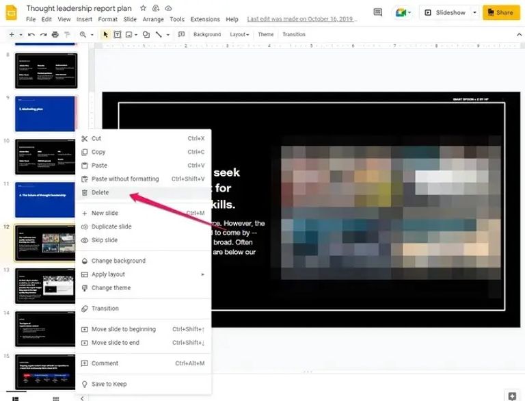The height and width of the screenshot is (401, 525).
Task: Expand the Layout dropdown
Action: 239,34
